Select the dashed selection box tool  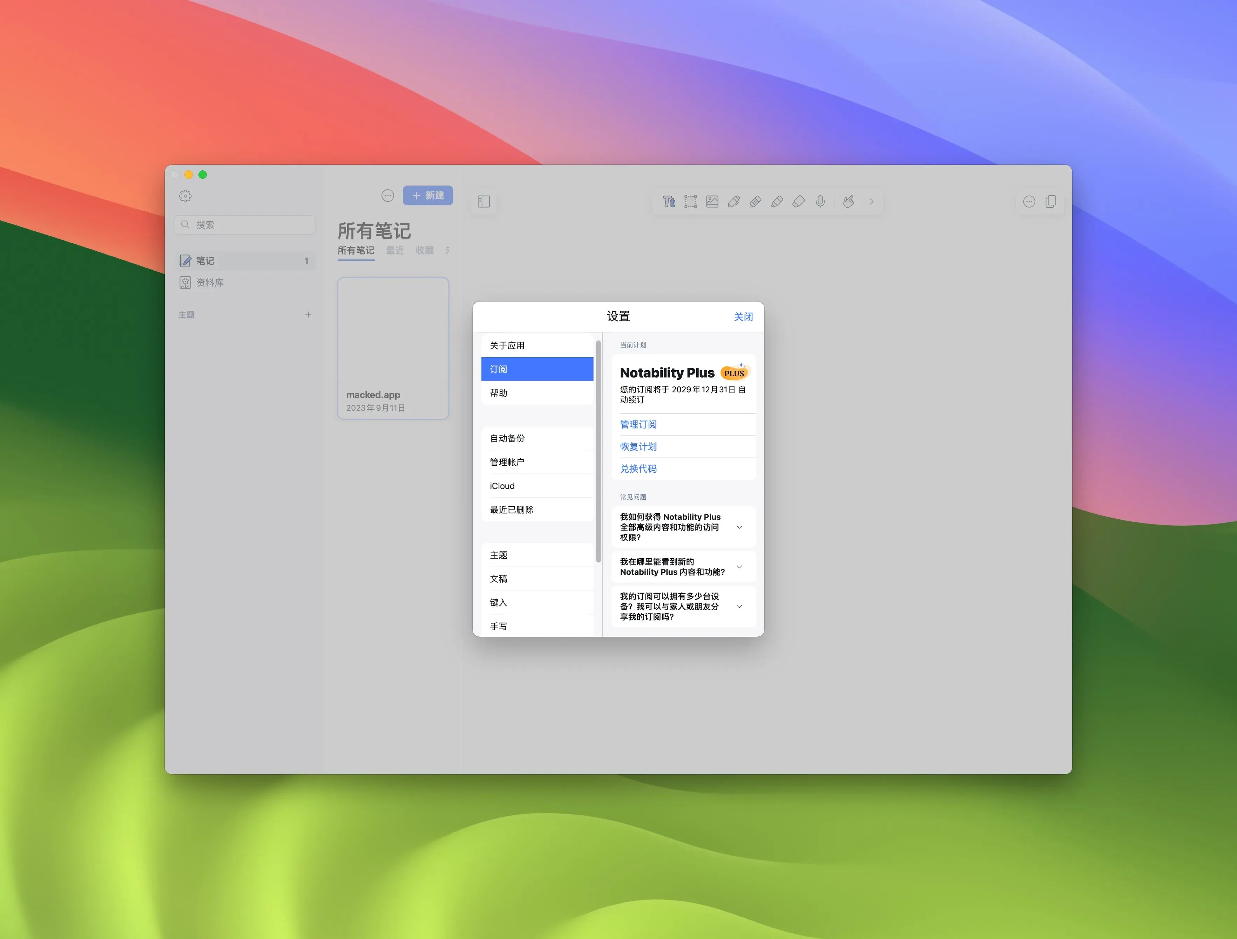[691, 202]
